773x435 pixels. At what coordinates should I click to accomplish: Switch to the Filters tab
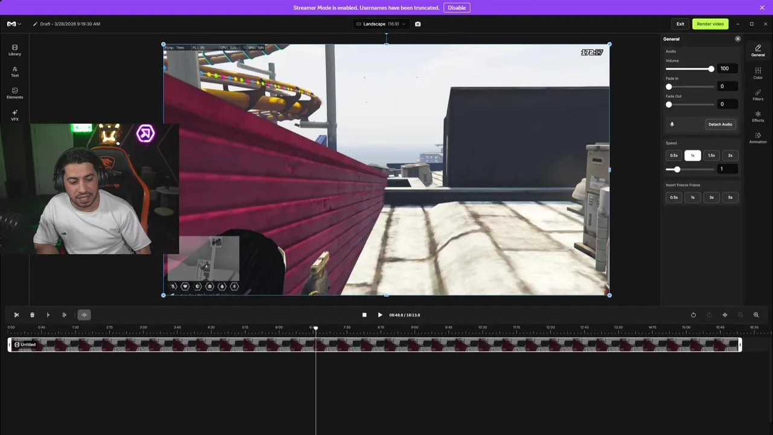click(758, 95)
